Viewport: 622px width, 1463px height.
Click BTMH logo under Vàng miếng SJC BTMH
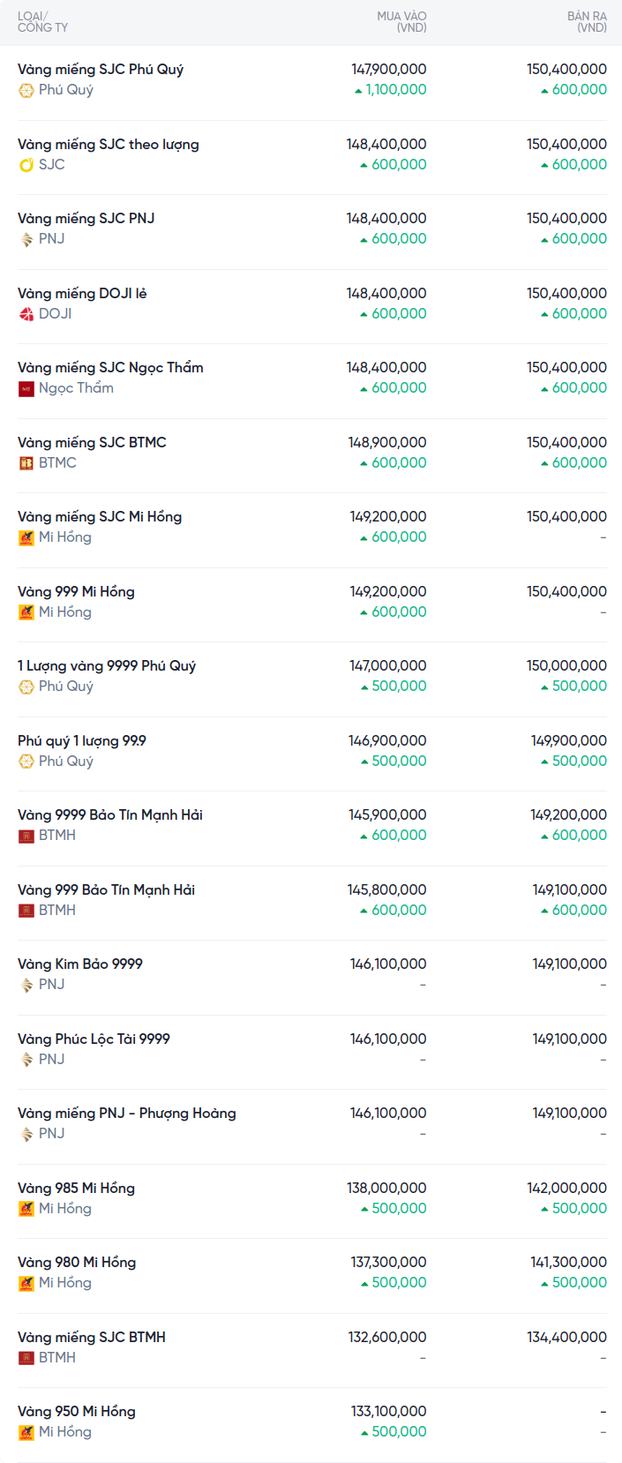click(26, 1358)
